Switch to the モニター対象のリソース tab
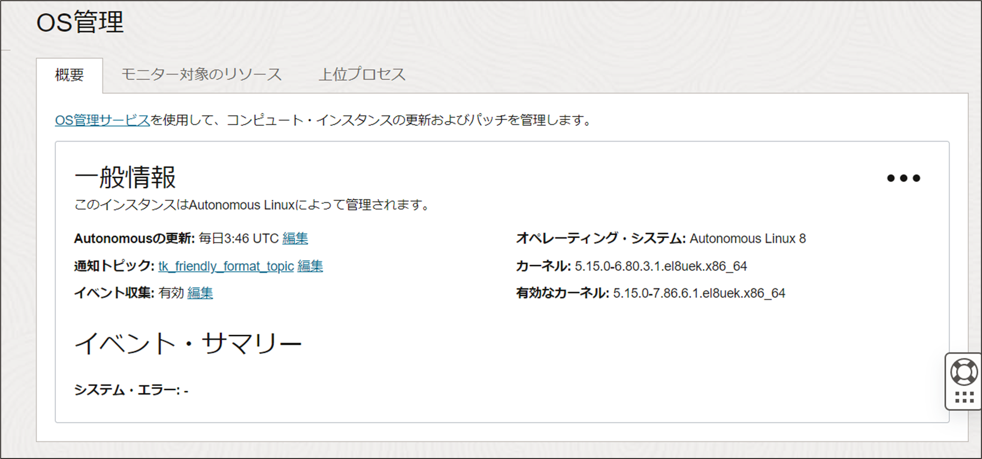Image resolution: width=982 pixels, height=459 pixels. click(x=201, y=74)
